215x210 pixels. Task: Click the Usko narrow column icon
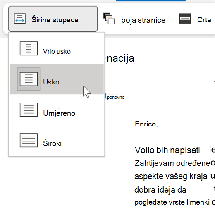29,79
